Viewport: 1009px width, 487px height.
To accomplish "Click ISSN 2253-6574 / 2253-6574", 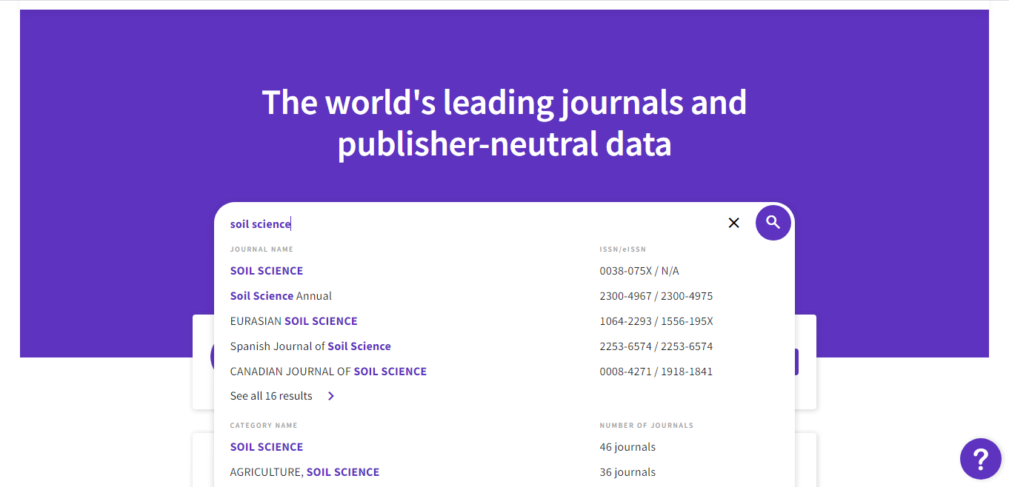I will pos(656,346).
